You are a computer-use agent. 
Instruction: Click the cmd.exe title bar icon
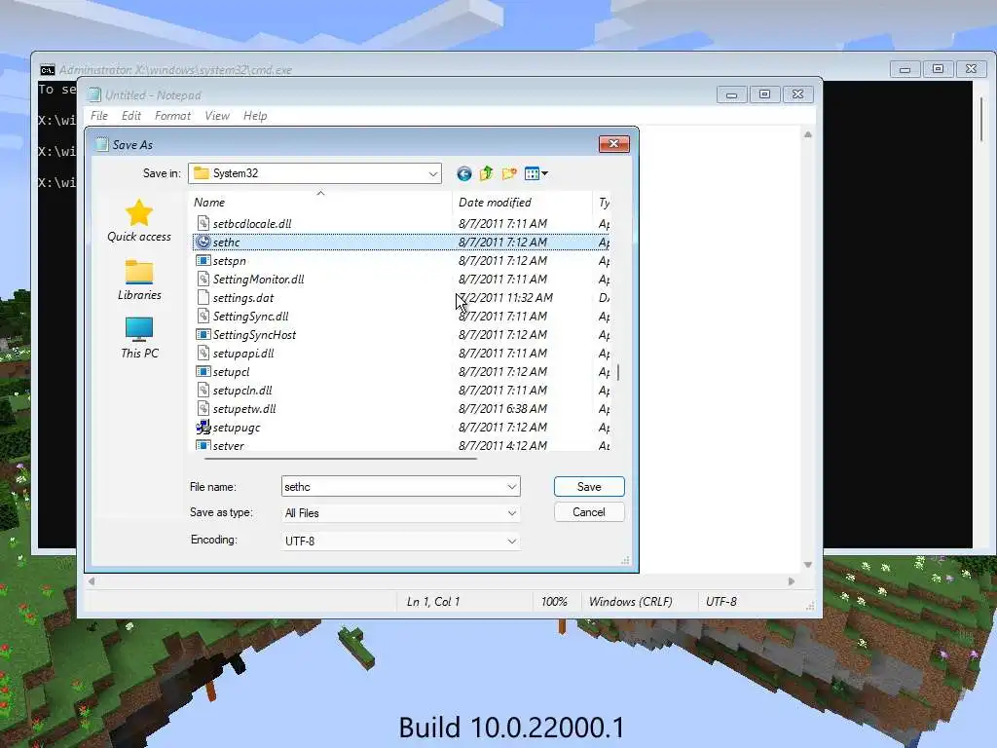(x=47, y=70)
